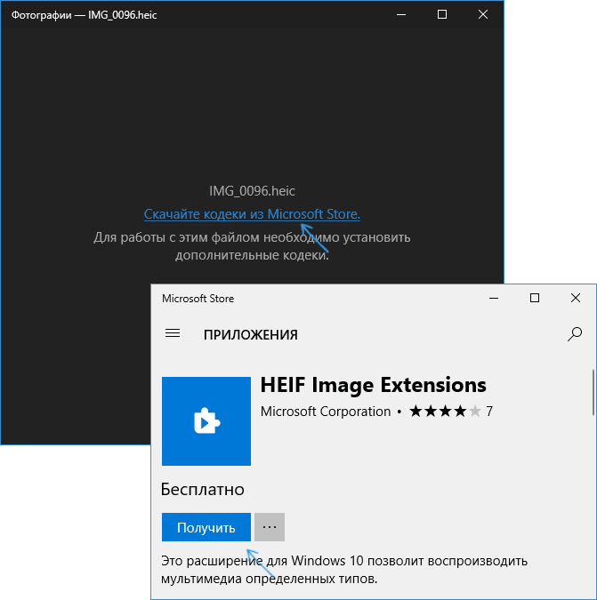Maximize the Microsoft Store window
This screenshot has width=597, height=600.
[535, 298]
